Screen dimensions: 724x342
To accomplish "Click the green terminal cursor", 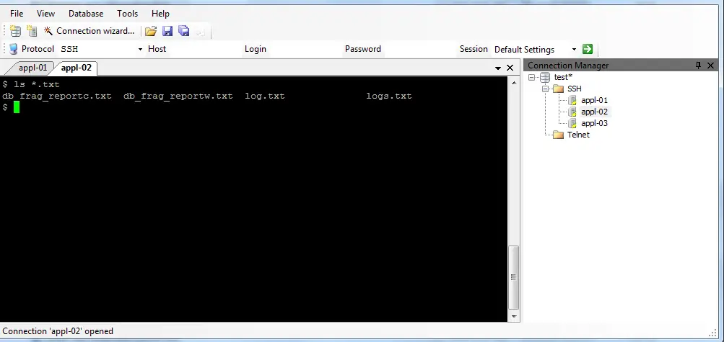I will coord(17,108).
